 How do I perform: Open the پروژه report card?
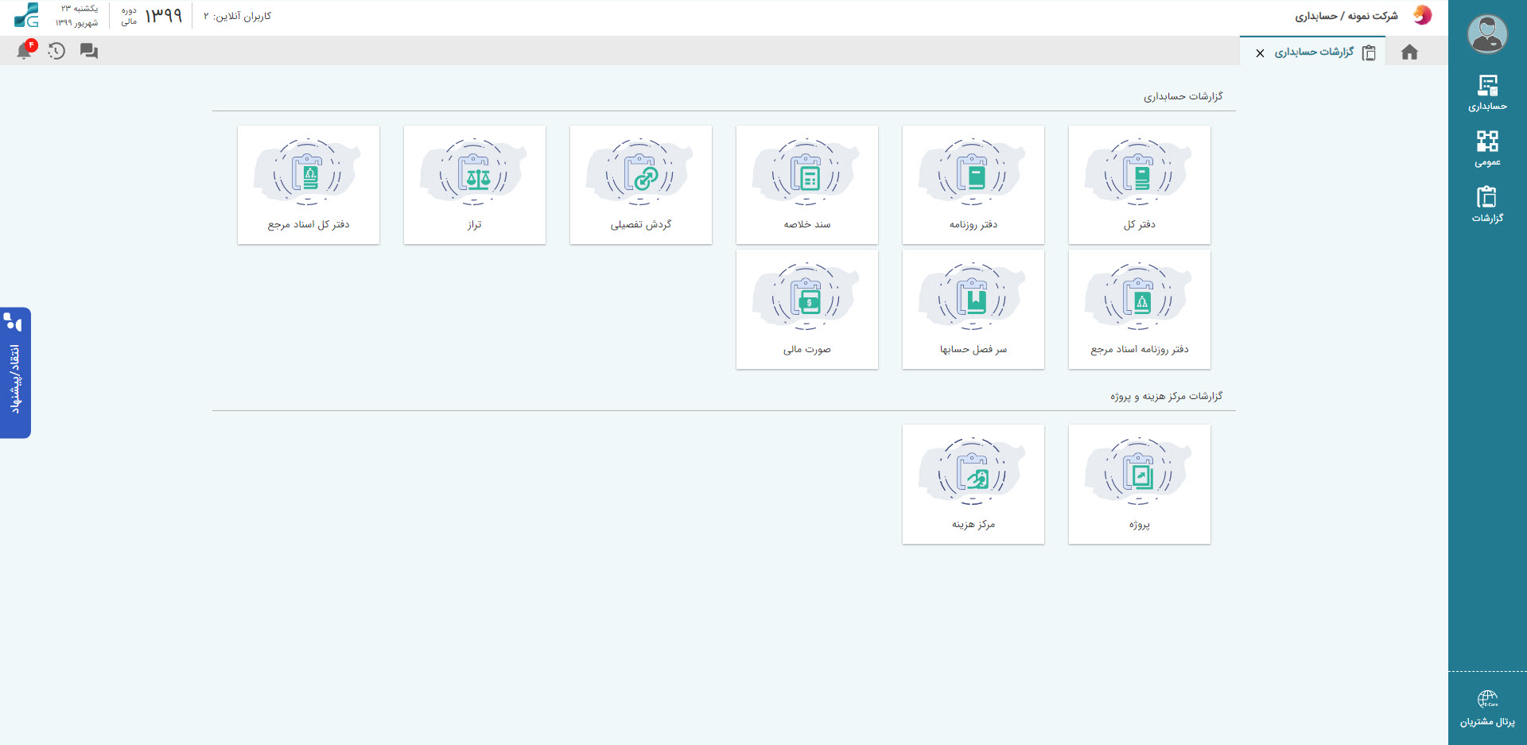pos(1139,484)
